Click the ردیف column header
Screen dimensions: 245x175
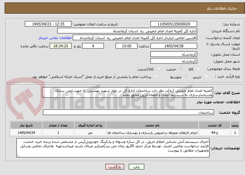tap(235, 125)
